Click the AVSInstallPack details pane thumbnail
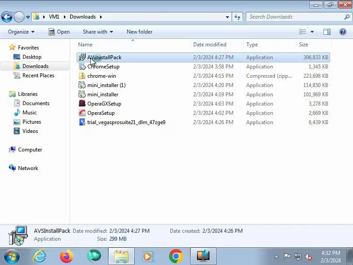 18,235
